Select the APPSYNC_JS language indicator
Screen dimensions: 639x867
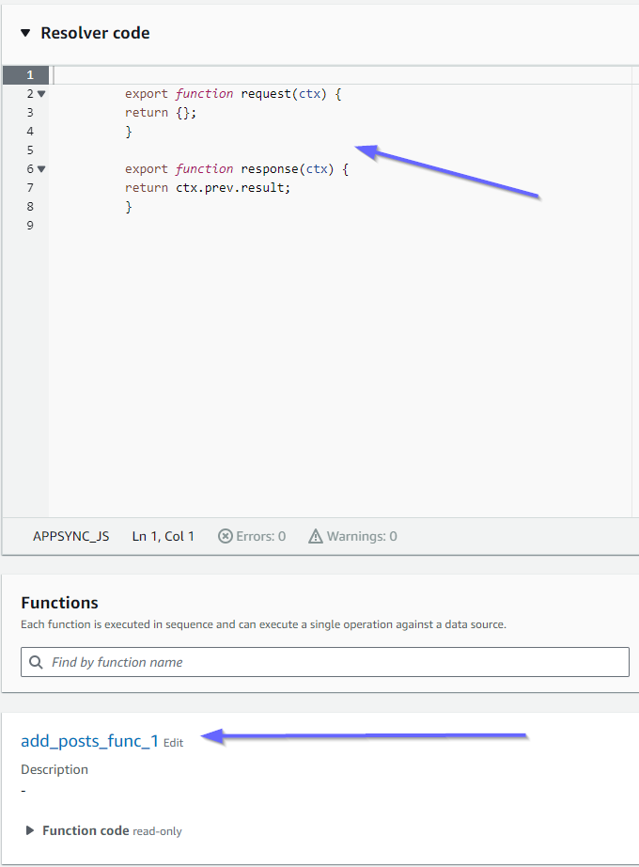(x=71, y=535)
